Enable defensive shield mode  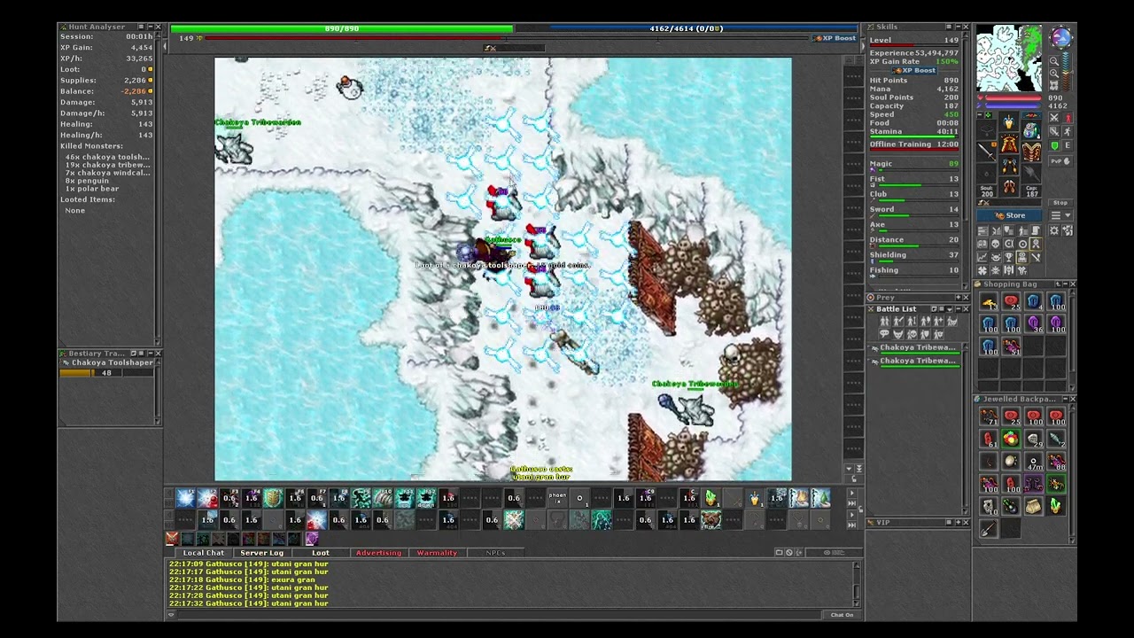(1054, 145)
